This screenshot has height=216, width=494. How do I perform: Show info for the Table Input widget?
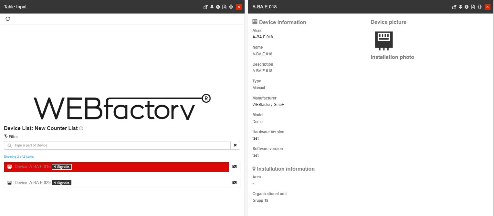[218, 7]
